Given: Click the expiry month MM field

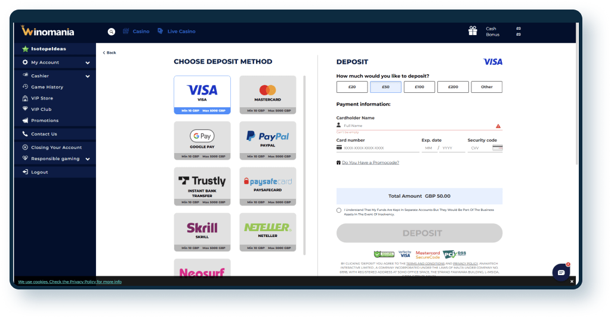Looking at the screenshot, I should [x=428, y=148].
